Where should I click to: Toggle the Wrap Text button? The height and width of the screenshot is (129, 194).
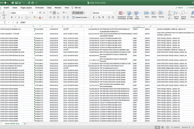coord(78,13)
